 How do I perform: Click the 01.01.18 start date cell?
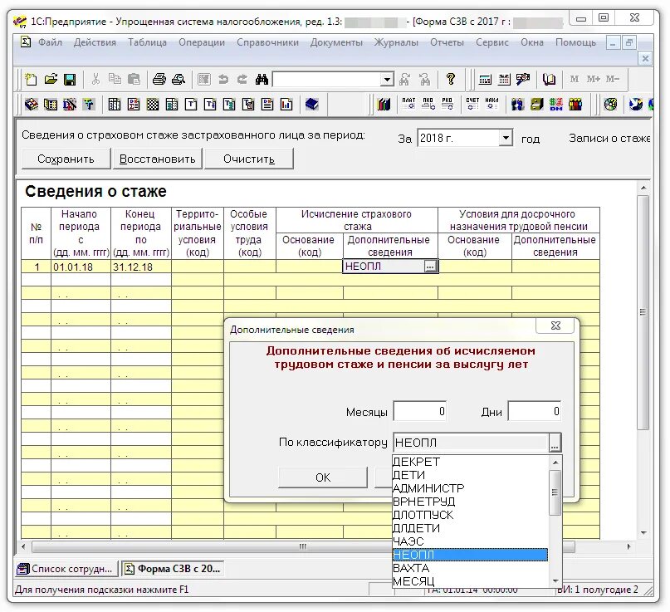coord(81,267)
